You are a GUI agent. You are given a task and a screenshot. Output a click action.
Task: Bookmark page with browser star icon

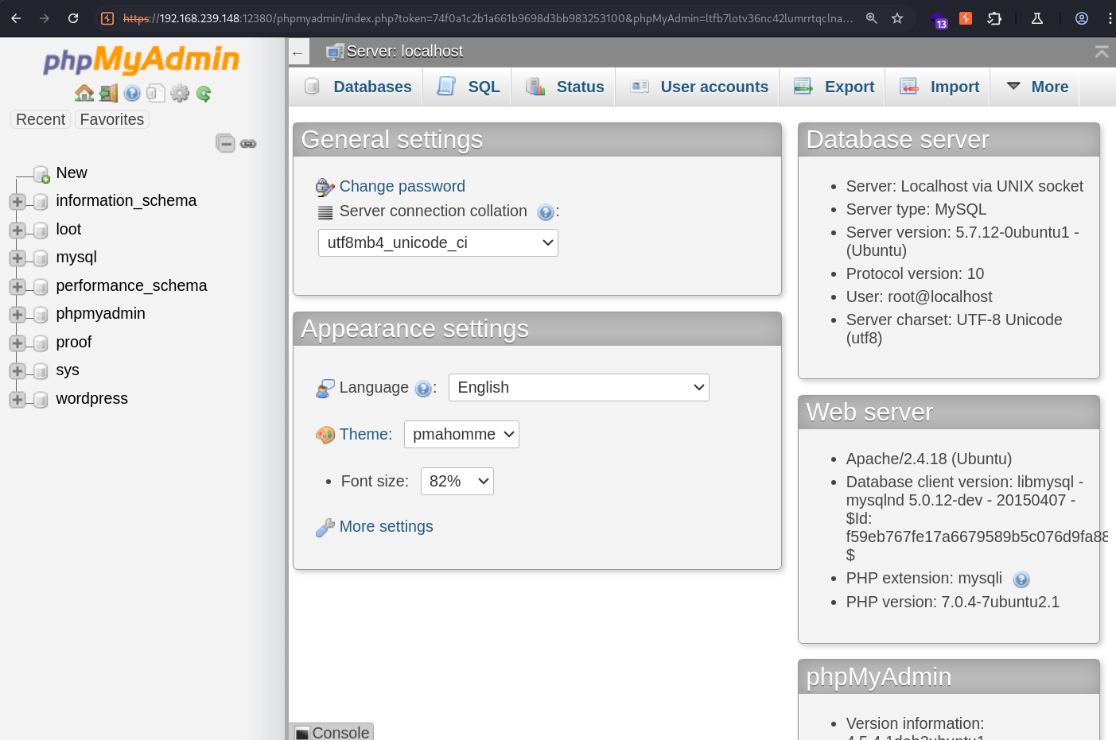point(897,18)
